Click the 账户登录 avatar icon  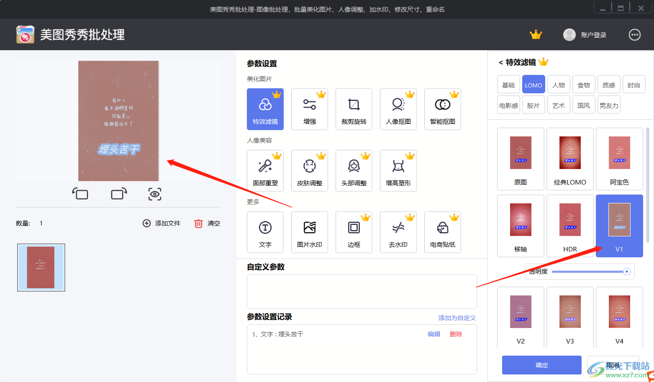(569, 35)
